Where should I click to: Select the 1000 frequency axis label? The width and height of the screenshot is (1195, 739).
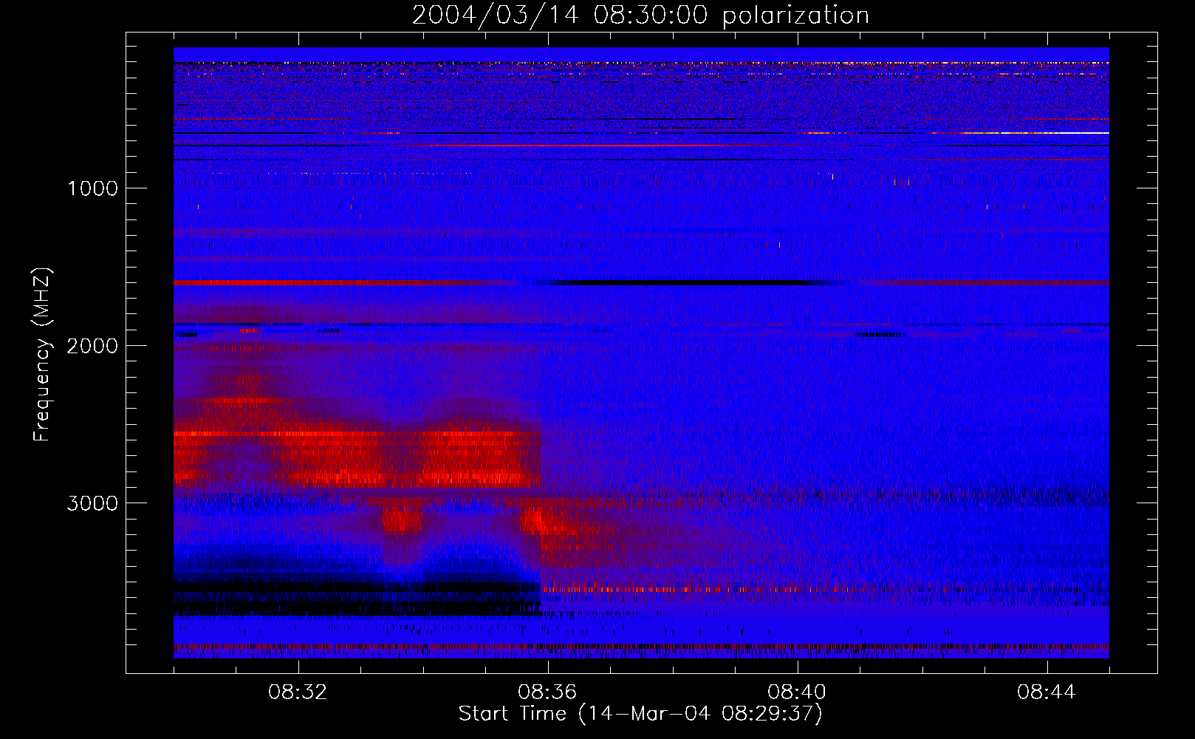click(x=92, y=188)
